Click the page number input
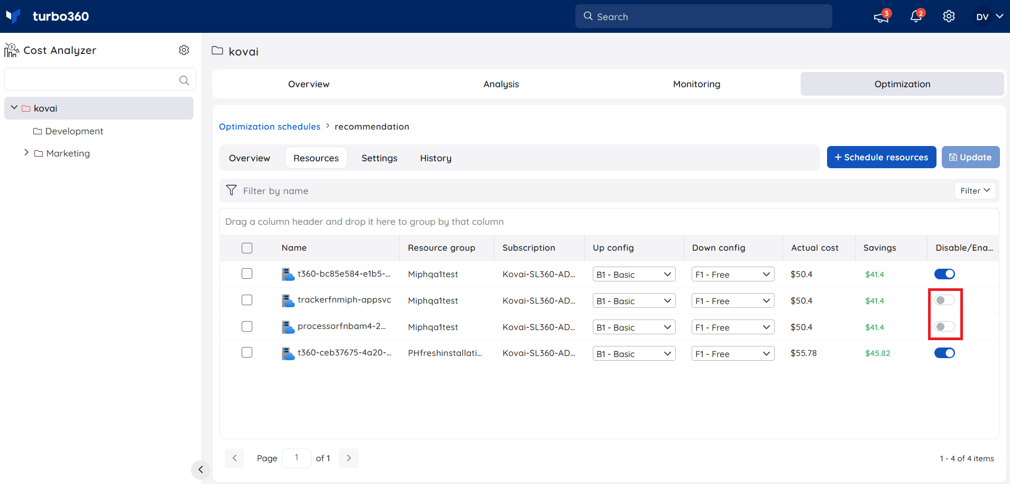 [297, 458]
